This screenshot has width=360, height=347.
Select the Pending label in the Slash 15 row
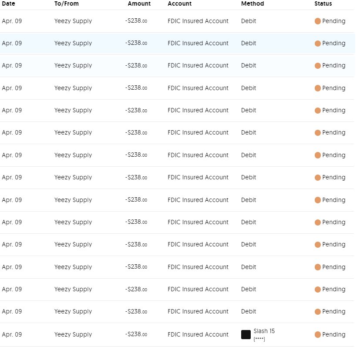tap(333, 334)
